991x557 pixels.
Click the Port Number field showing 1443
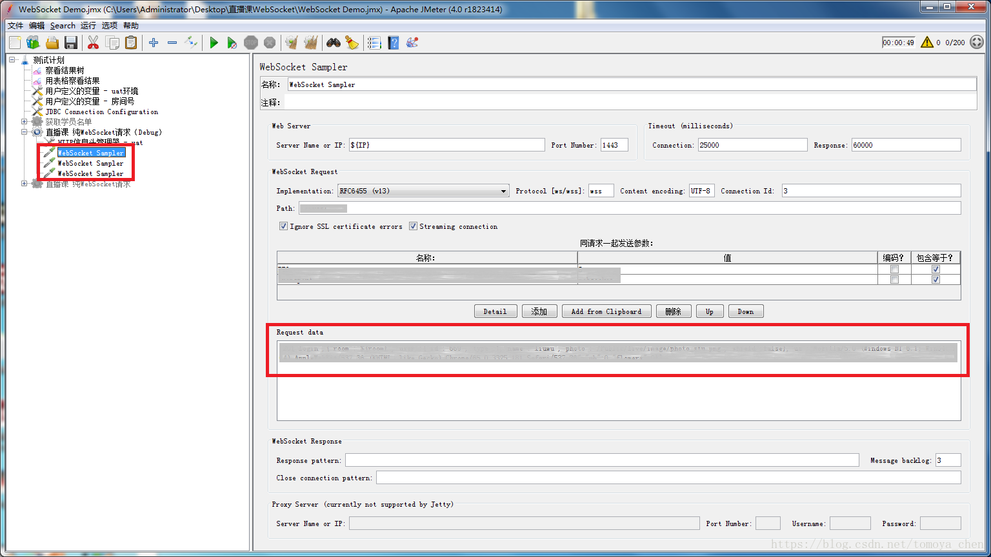tap(614, 145)
